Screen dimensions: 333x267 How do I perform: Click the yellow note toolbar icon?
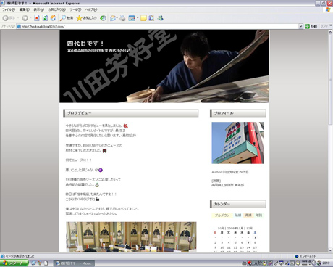click(143, 18)
